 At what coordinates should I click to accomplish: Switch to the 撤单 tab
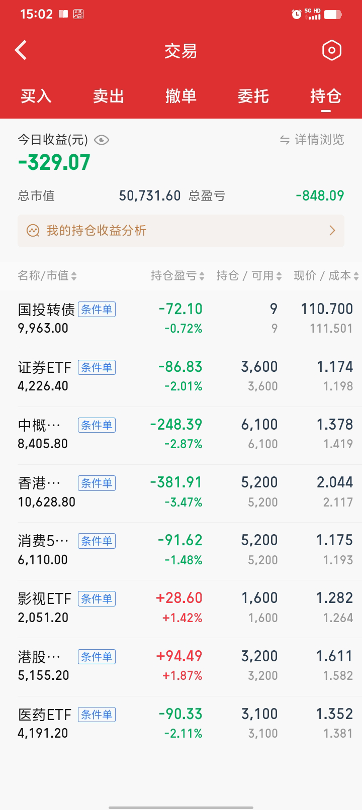[180, 95]
